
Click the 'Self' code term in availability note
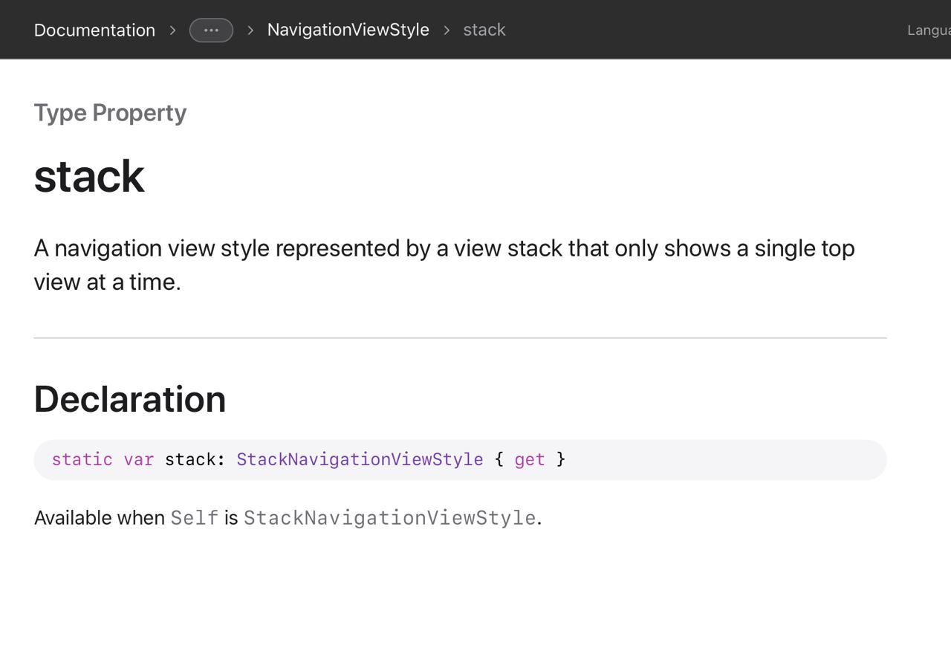point(195,518)
